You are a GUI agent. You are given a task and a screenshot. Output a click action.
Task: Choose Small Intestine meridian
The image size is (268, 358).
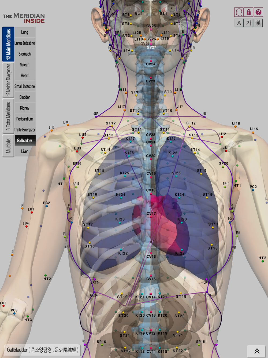pos(25,86)
